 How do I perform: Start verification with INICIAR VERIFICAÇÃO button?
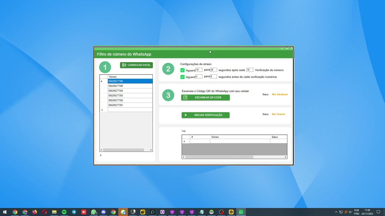pyautogui.click(x=205, y=115)
